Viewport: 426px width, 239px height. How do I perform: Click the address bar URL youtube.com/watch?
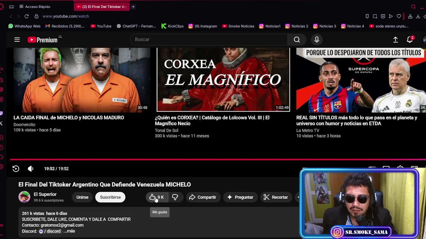pos(66,16)
